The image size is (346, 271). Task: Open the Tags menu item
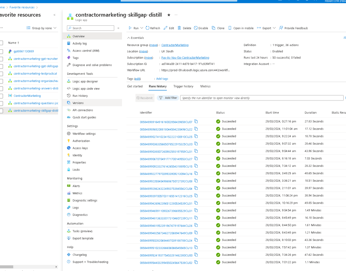click(75, 58)
